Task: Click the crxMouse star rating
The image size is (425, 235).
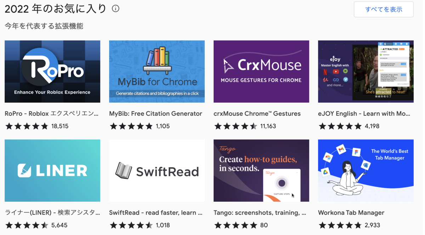Action: click(x=236, y=126)
